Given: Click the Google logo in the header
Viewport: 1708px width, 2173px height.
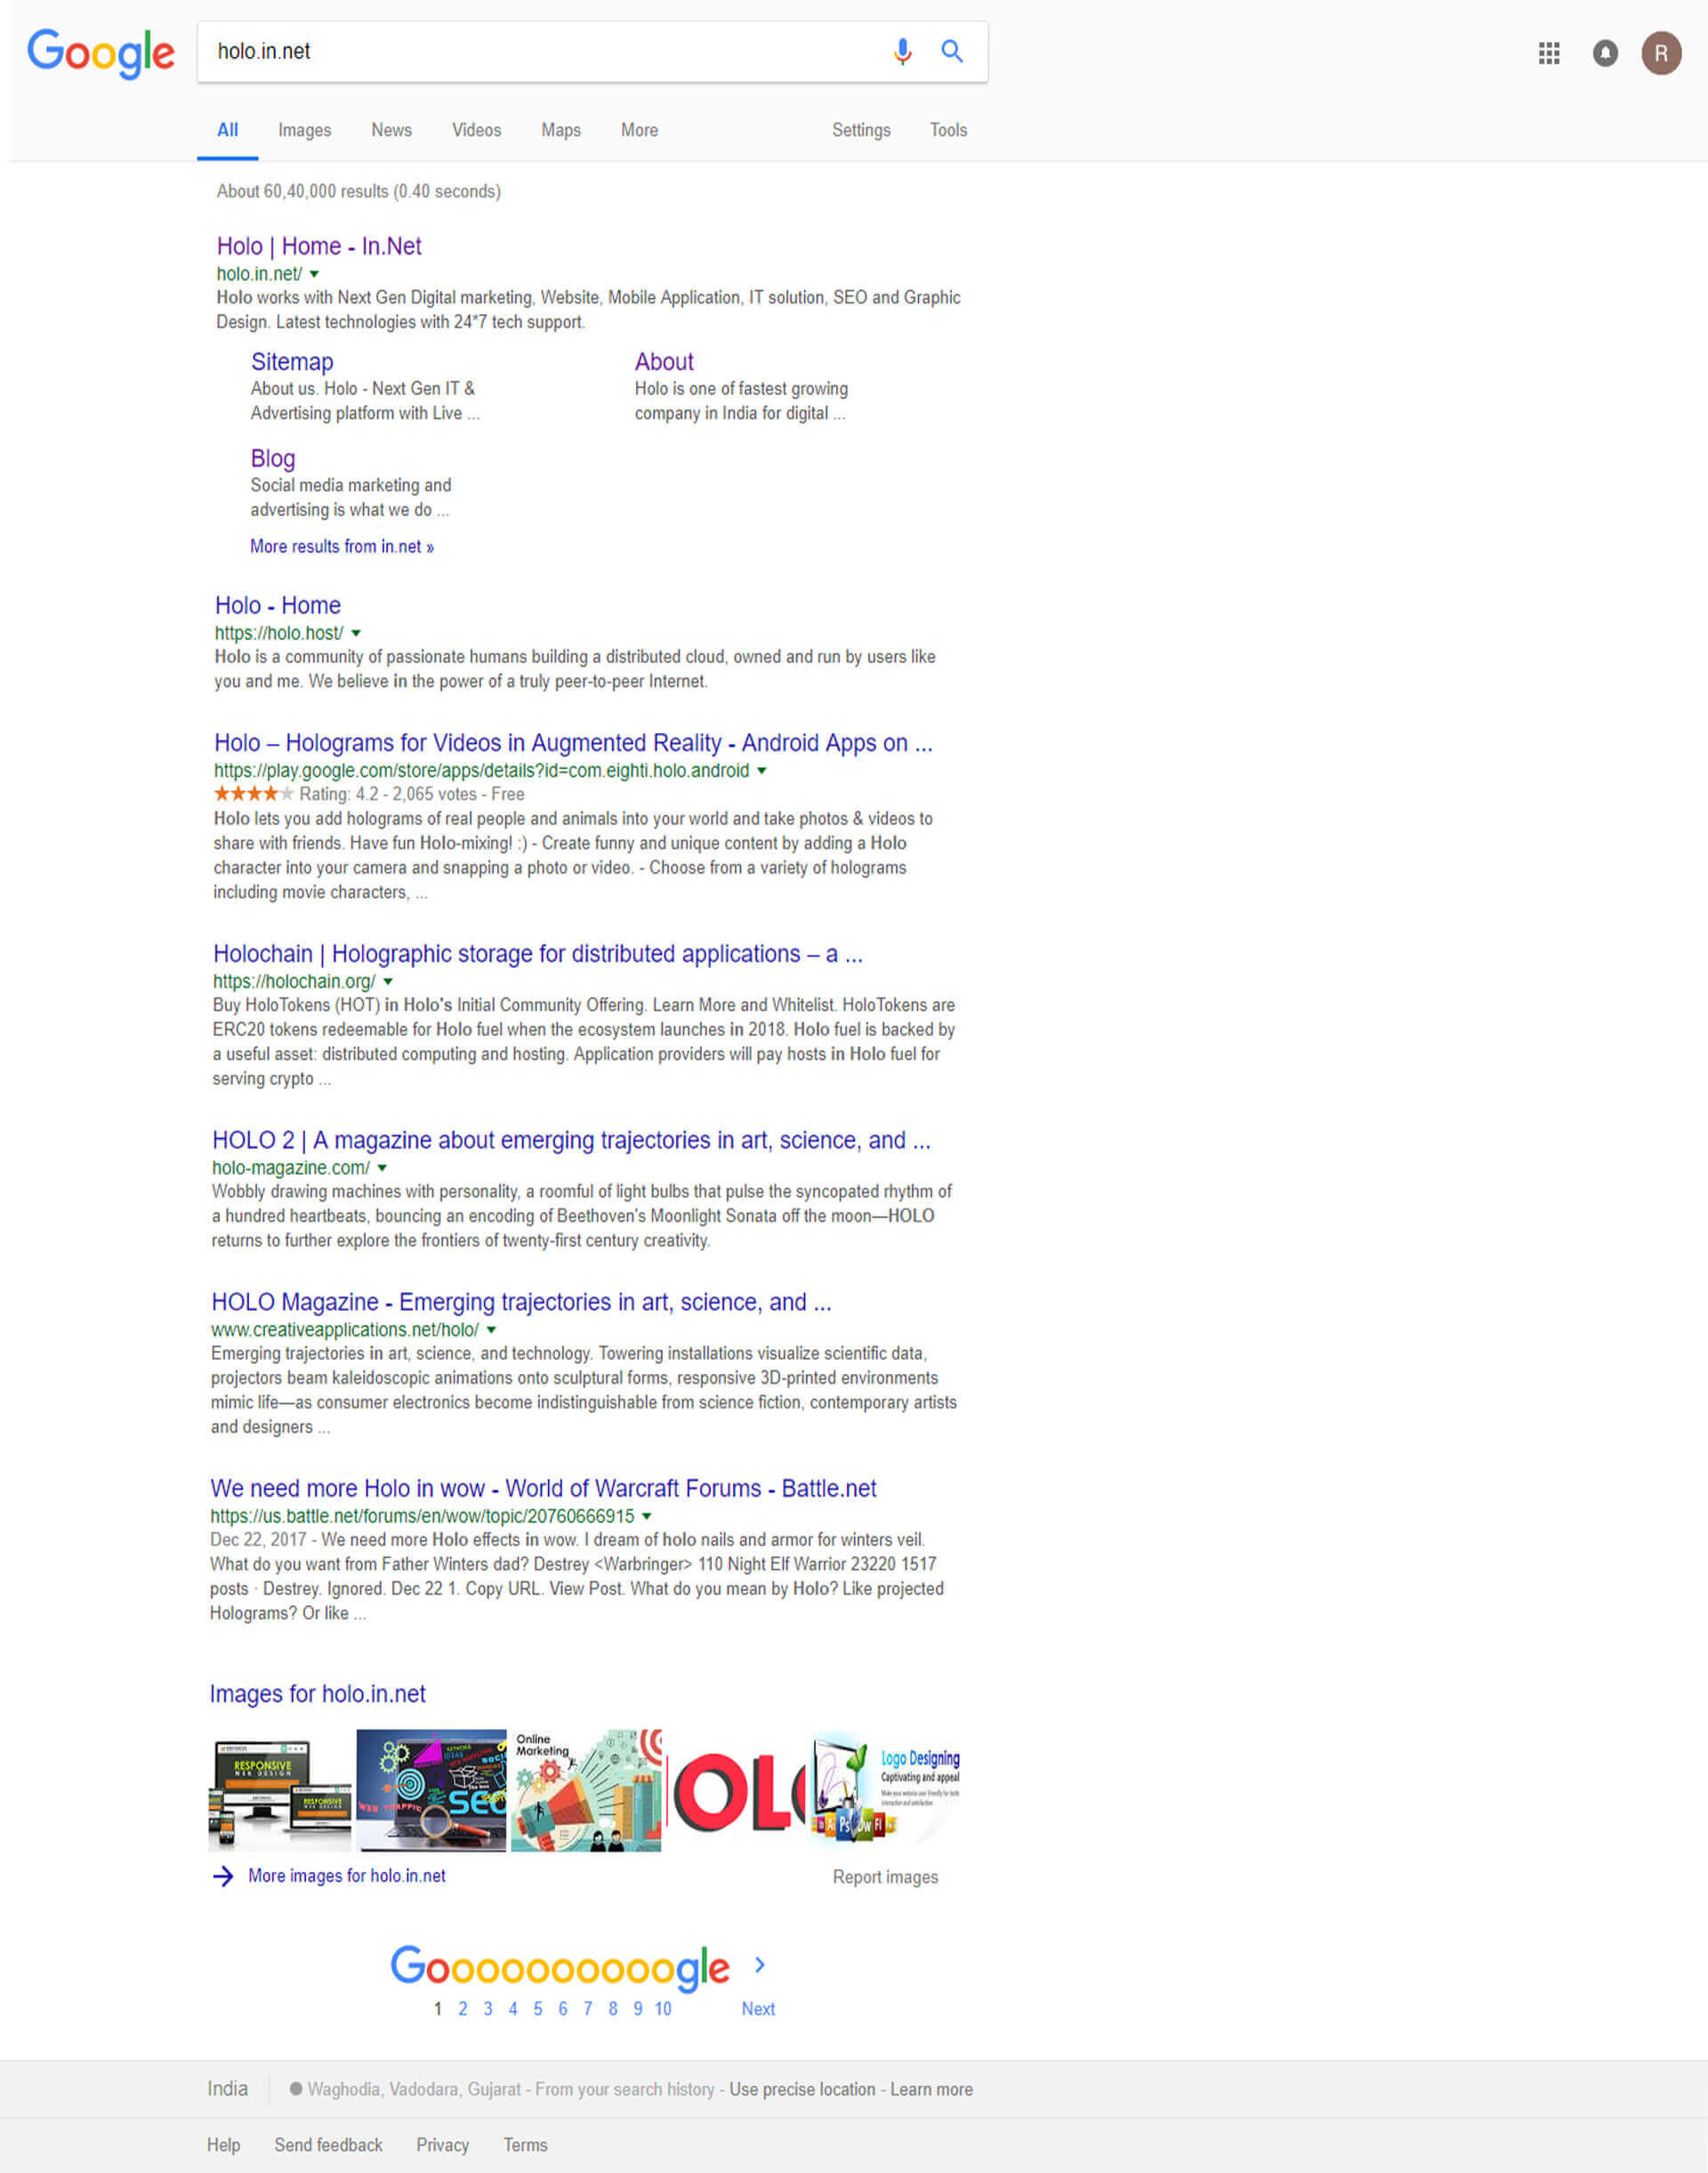Looking at the screenshot, I should click(x=100, y=53).
